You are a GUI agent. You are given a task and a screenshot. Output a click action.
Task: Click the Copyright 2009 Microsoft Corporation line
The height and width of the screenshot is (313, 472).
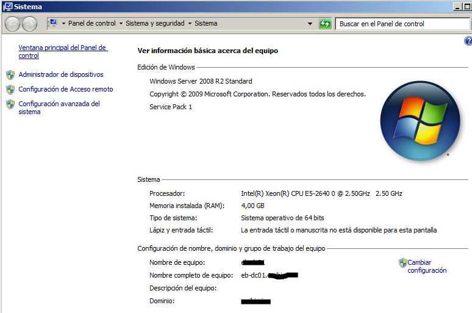[258, 94]
